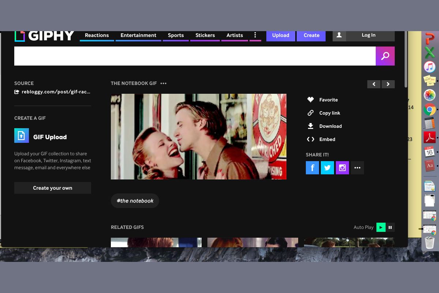Screen dimensions: 439x293
Task: Enable Auto Play for related GIFs
Action: tap(381, 227)
